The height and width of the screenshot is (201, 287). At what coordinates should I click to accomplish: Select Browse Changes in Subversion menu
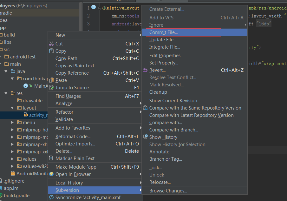(168, 191)
